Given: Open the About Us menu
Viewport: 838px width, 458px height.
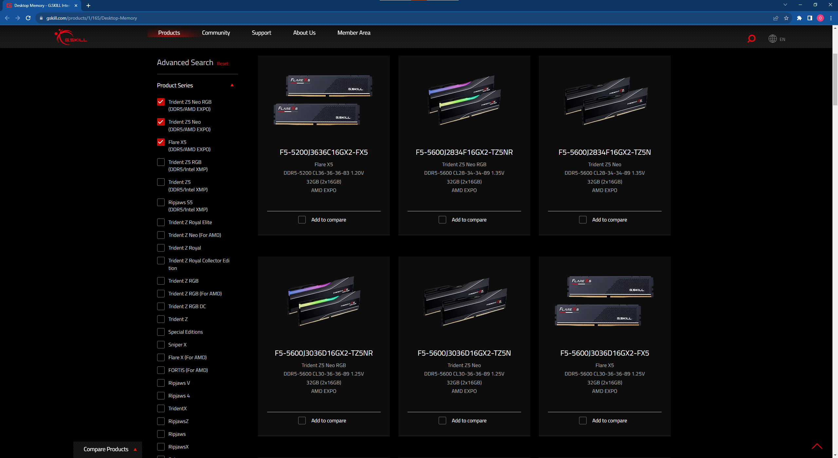Looking at the screenshot, I should (x=304, y=33).
